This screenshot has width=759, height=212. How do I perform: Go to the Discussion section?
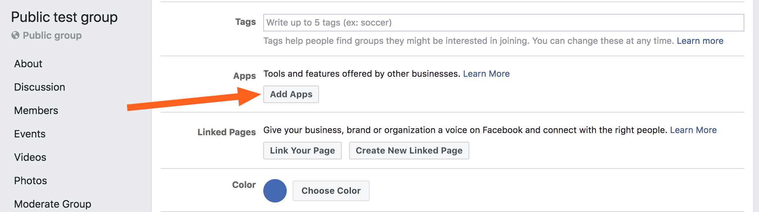[x=40, y=87]
